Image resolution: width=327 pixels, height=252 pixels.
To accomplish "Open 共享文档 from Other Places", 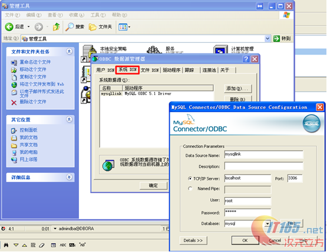I will (x=28, y=145).
